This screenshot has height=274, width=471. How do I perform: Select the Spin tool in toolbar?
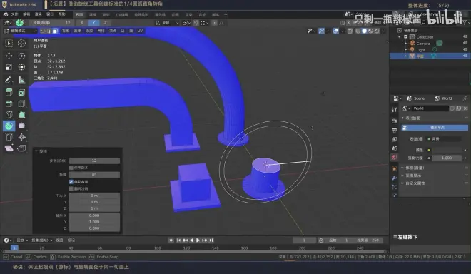click(9, 126)
